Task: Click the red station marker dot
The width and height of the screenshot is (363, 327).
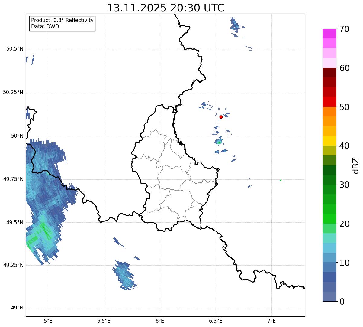Action: point(221,117)
